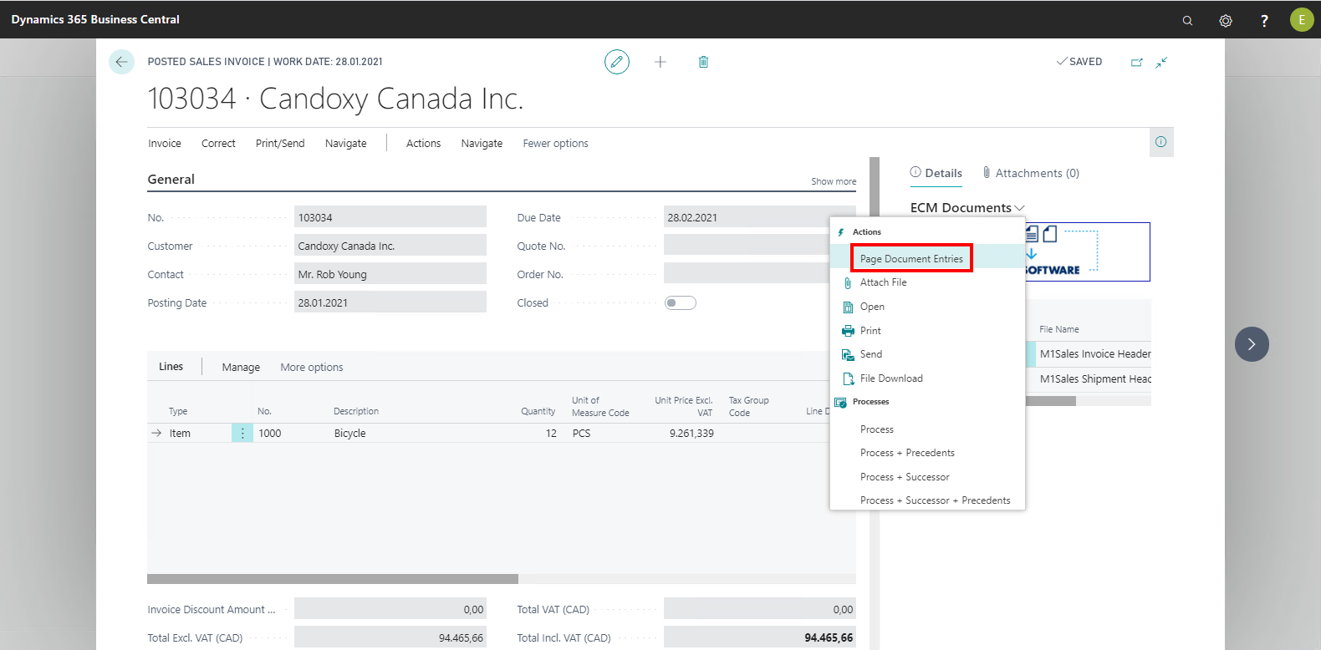Click the back arrow button

[x=121, y=62]
